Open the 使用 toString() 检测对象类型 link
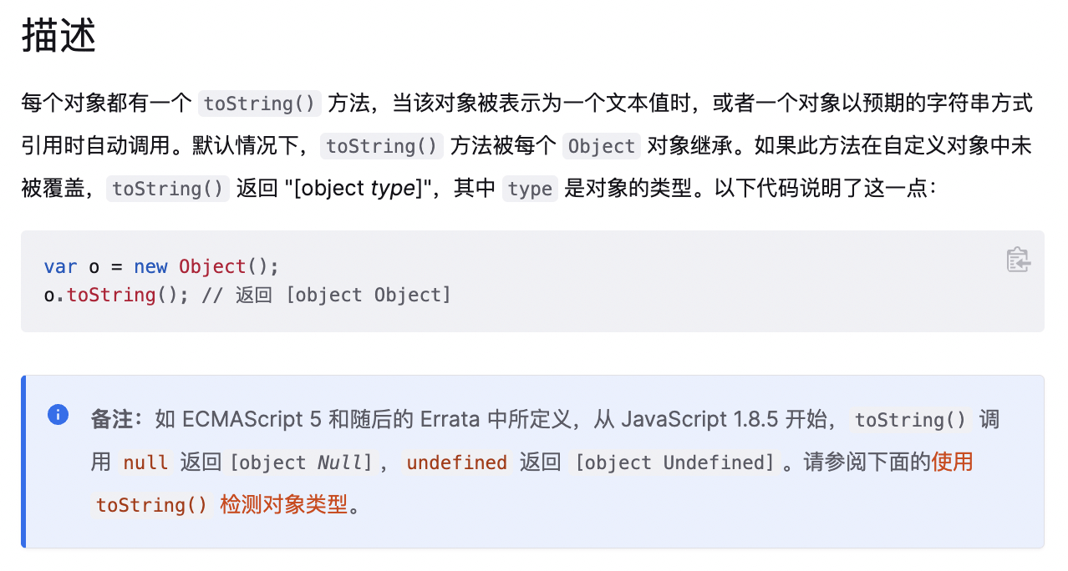Viewport: 1068px width, 571px height. point(219,504)
